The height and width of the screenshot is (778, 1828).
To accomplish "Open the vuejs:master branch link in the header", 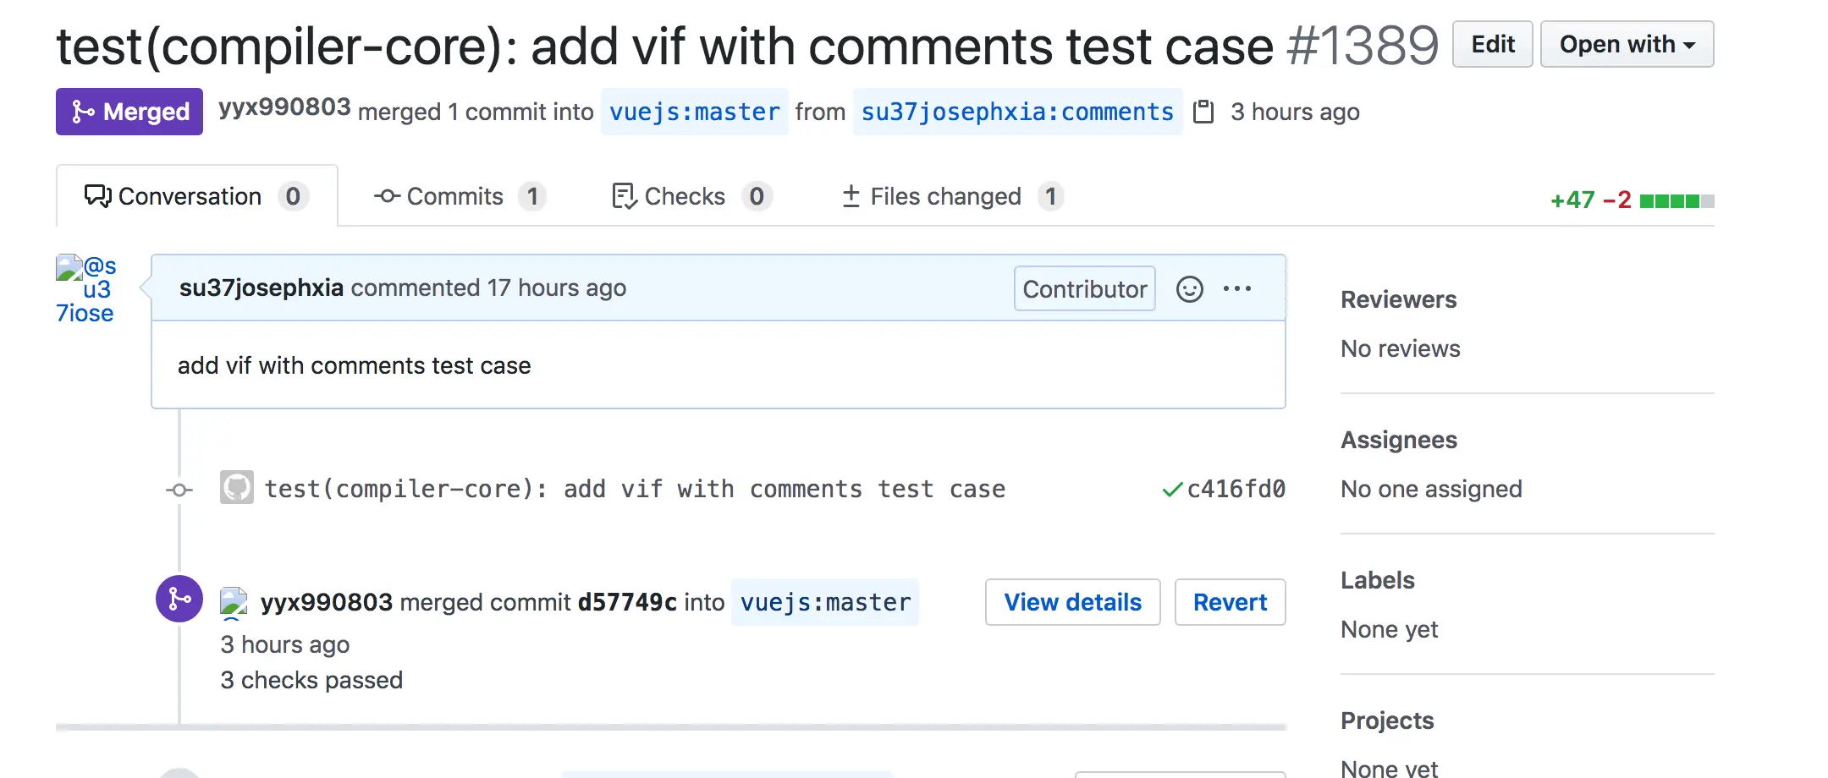I will tap(694, 112).
